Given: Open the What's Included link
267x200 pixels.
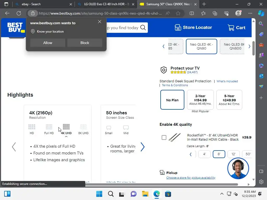Looking at the screenshot, I should click(227, 81).
